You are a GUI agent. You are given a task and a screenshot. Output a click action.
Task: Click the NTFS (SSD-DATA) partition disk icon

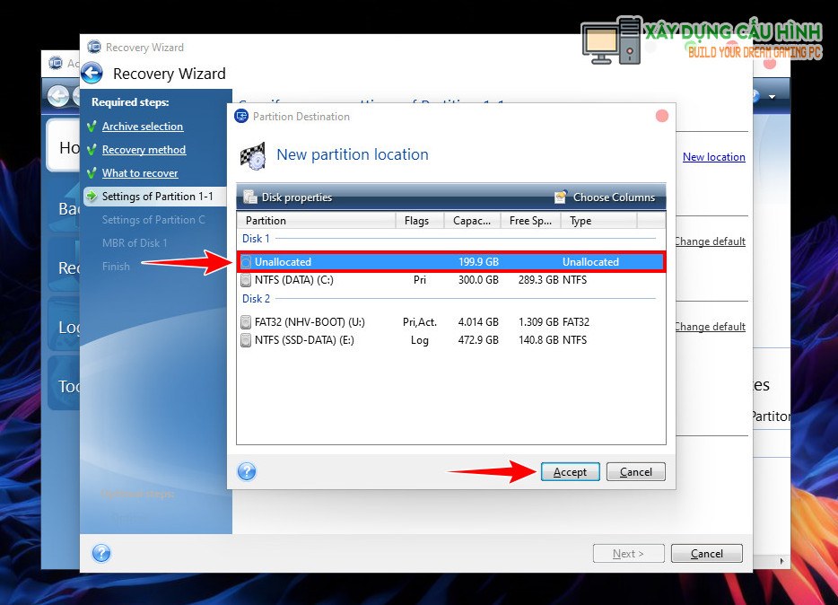tap(247, 340)
